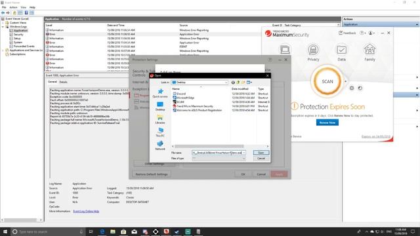Select Network in Open dialog places bar

tap(160, 146)
